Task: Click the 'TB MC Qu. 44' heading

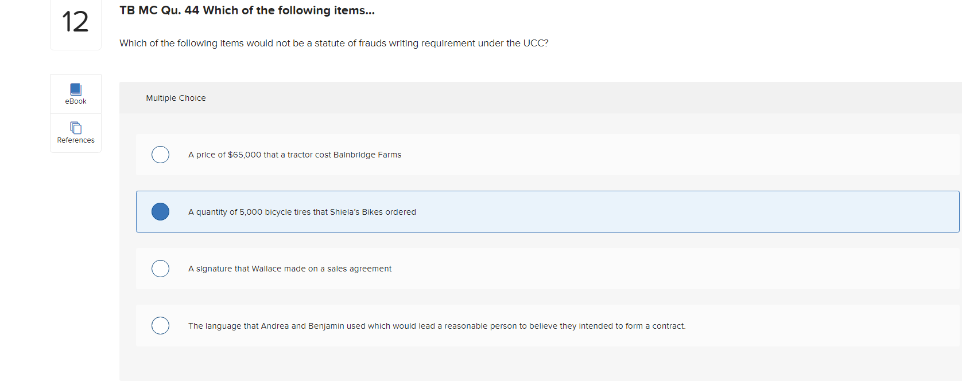Action: click(247, 10)
